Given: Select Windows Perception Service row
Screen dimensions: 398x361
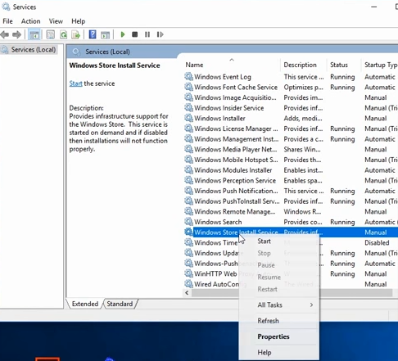Looking at the screenshot, I should point(291,180).
